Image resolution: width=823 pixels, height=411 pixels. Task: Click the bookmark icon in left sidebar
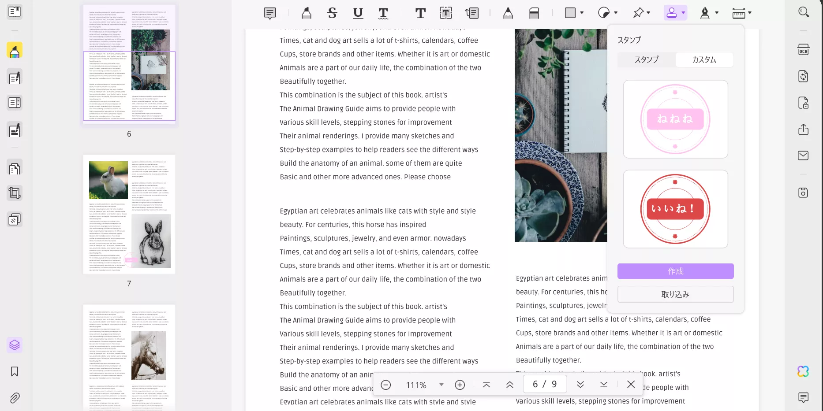click(15, 371)
